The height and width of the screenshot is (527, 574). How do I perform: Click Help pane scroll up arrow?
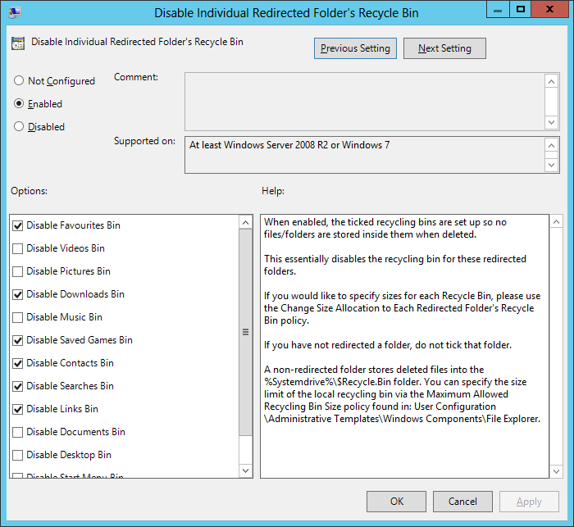(x=556, y=222)
